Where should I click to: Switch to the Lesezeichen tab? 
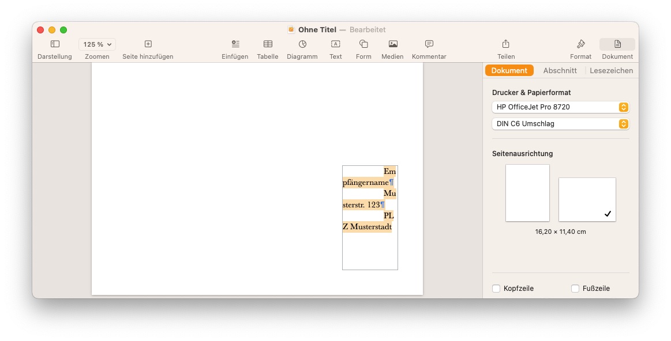click(611, 70)
